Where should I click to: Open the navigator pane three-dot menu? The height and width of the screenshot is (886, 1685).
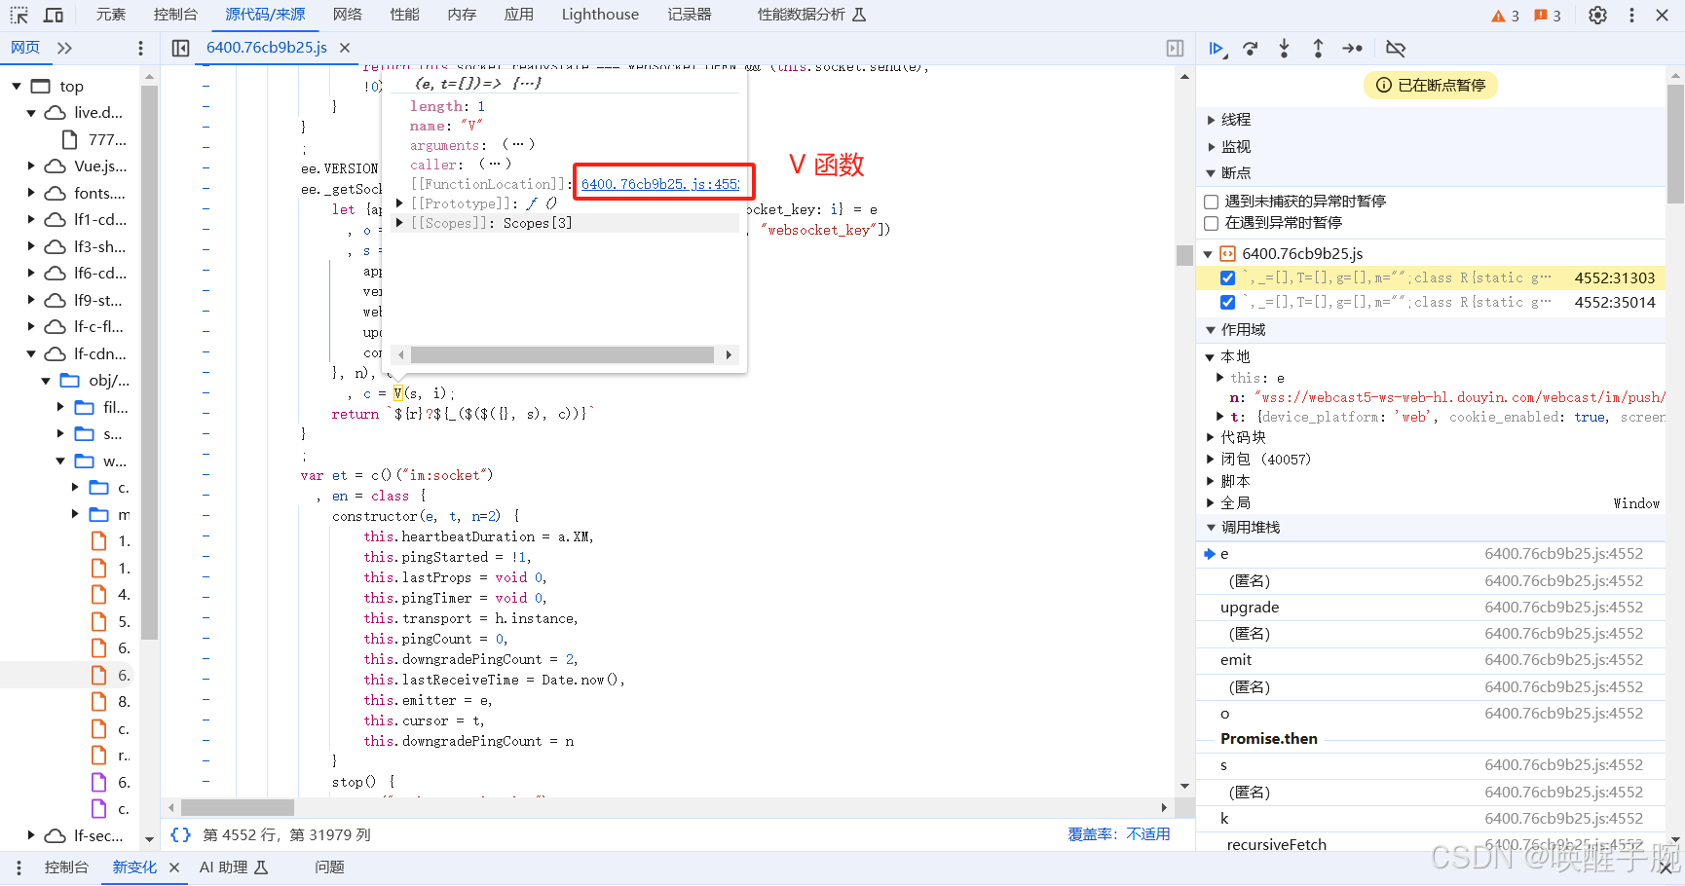coord(140,48)
